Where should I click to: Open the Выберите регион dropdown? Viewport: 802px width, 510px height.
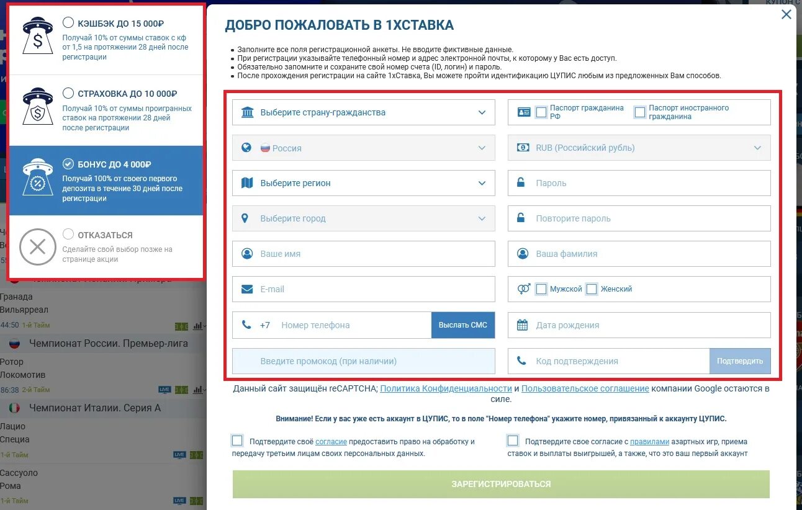pyautogui.click(x=364, y=183)
